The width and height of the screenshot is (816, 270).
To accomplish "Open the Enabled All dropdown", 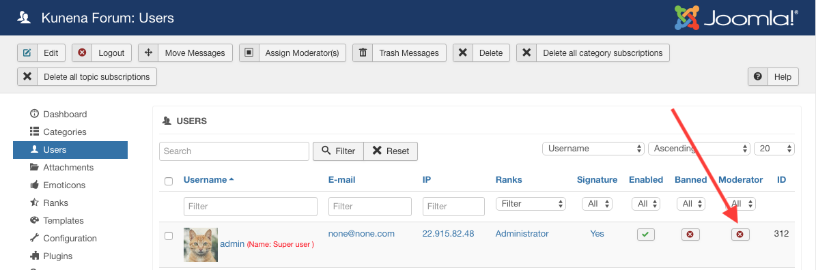I will click(x=646, y=204).
